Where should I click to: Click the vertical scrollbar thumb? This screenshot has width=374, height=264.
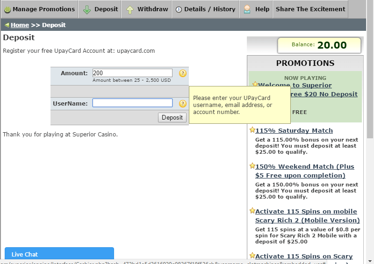[x=370, y=69]
